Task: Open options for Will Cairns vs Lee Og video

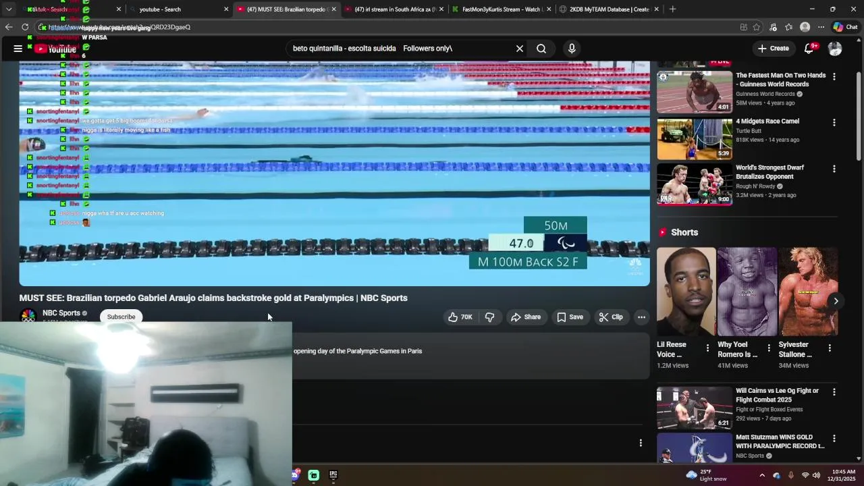Action: coord(834,392)
